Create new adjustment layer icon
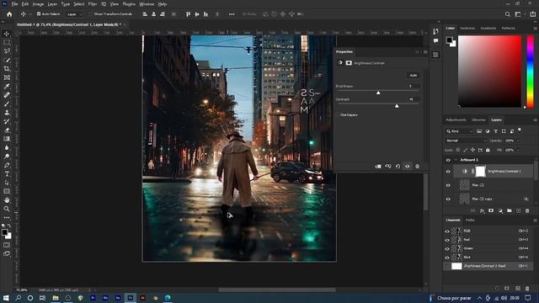This screenshot has height=303, width=539. click(500, 210)
